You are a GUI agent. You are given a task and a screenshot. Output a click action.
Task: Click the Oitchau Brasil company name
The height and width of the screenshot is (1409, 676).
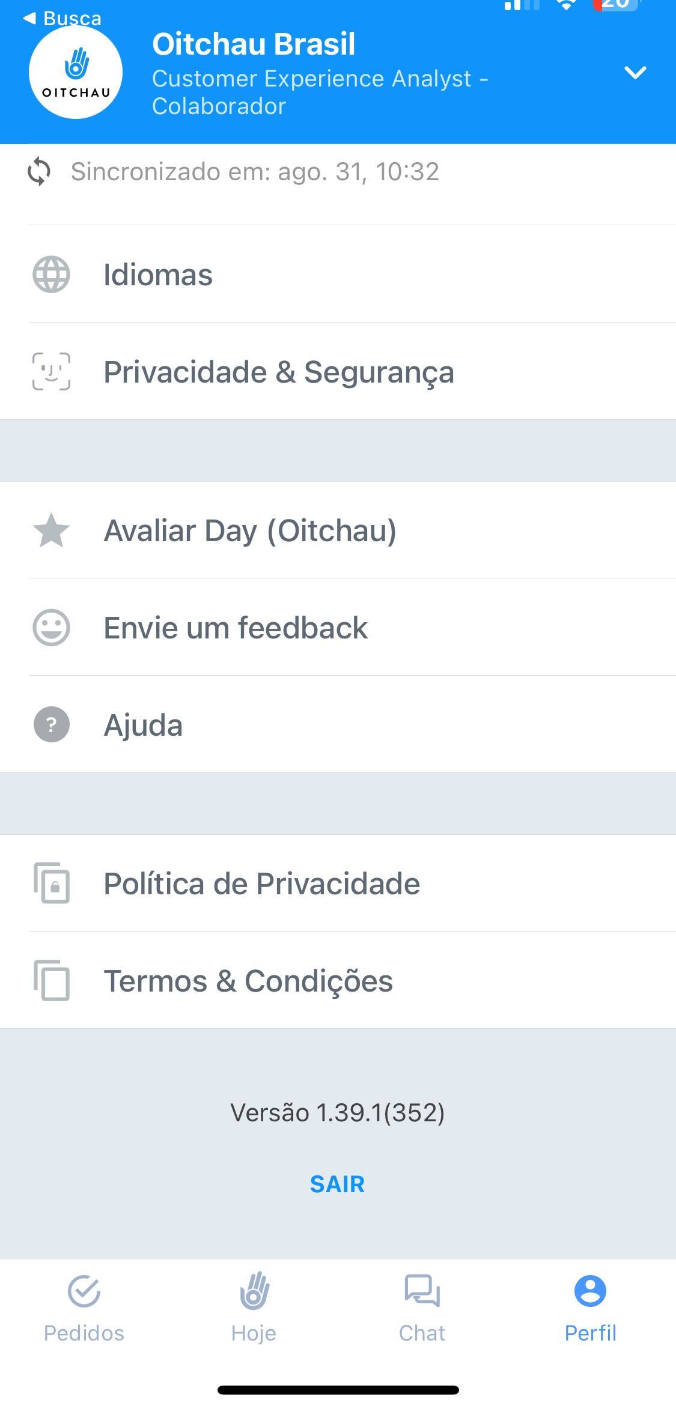(x=254, y=44)
